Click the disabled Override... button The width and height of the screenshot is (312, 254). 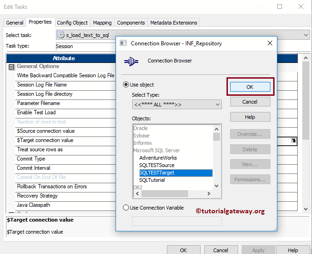[250, 134]
